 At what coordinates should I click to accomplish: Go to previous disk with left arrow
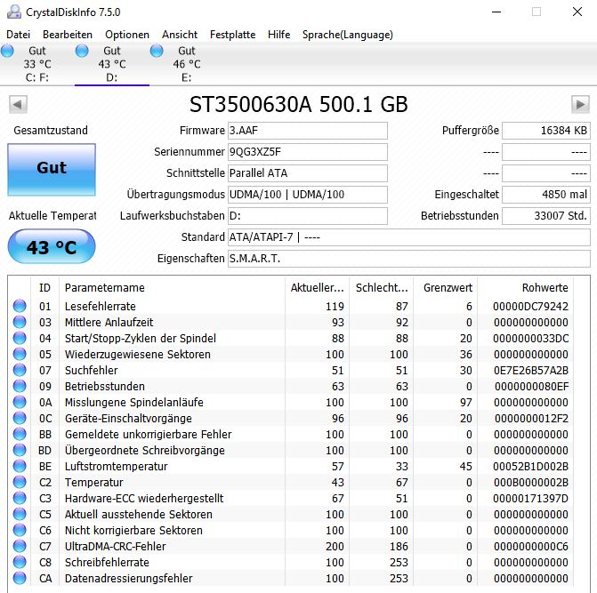pyautogui.click(x=18, y=104)
